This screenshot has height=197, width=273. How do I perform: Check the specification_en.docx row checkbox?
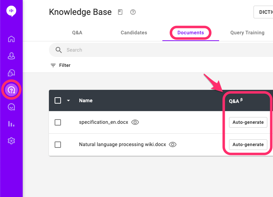pos(58,122)
